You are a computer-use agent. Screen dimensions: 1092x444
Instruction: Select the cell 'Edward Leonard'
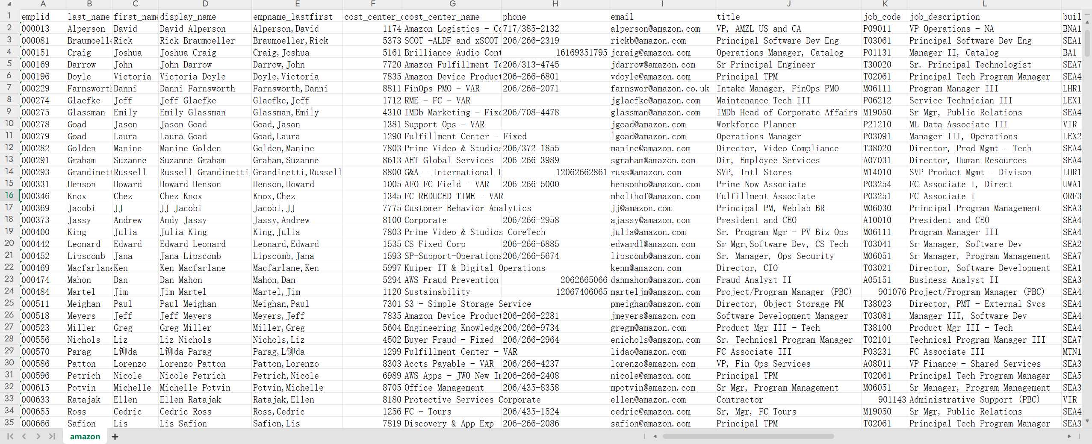[x=205, y=244]
